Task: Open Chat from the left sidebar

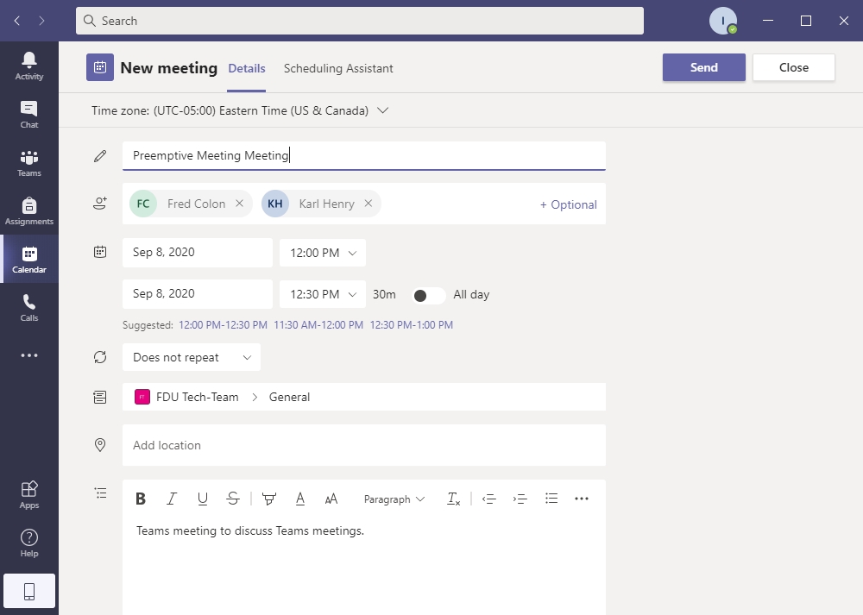Action: coord(29,114)
